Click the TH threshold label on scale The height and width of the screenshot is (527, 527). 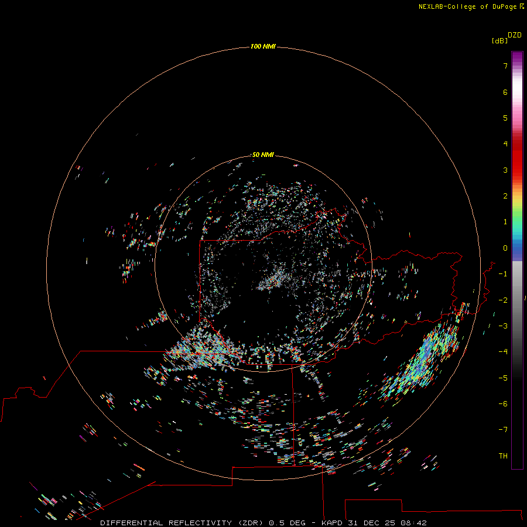tap(503, 456)
